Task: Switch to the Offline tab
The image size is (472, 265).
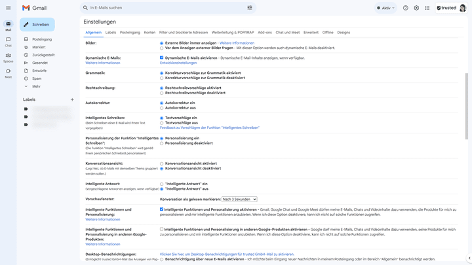Action: tap(328, 33)
